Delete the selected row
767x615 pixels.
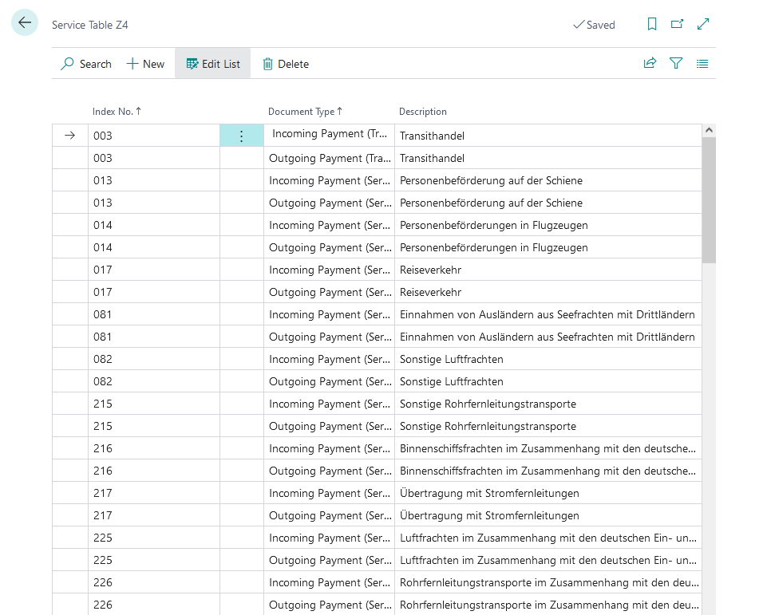[x=286, y=64]
